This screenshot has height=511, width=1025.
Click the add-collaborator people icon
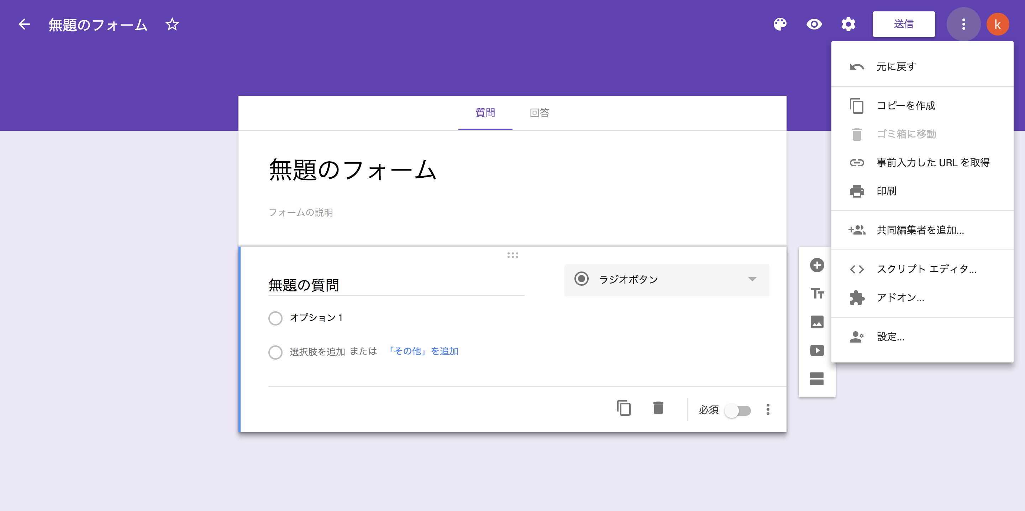coord(857,230)
